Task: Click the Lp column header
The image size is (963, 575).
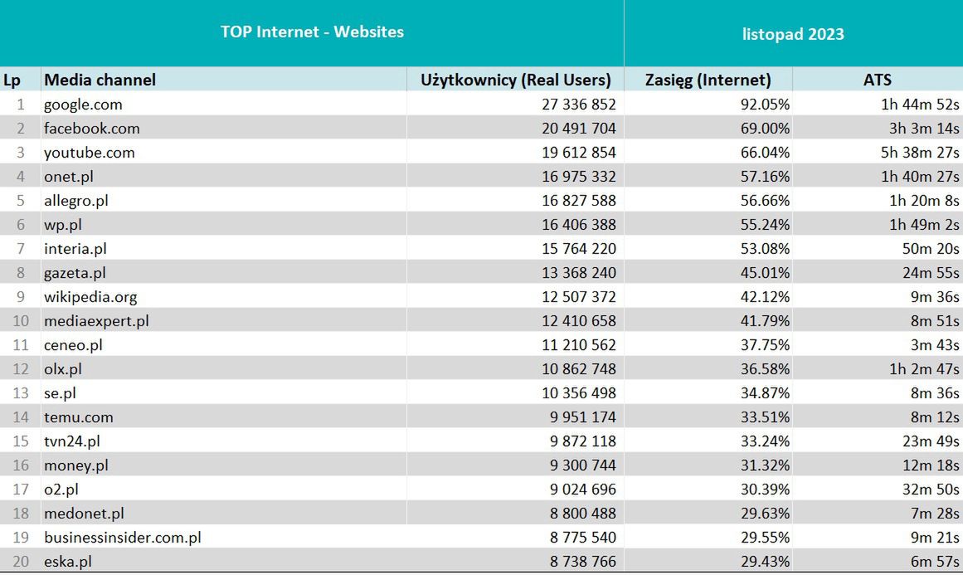Action: 12,80
